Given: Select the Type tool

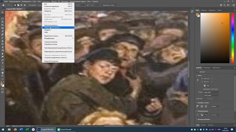Looking at the screenshot, I should pyautogui.click(x=3, y=63).
